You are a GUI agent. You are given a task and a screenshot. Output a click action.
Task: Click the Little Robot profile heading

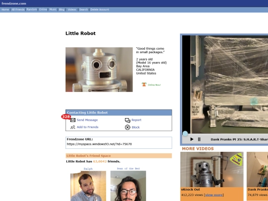pos(80,33)
